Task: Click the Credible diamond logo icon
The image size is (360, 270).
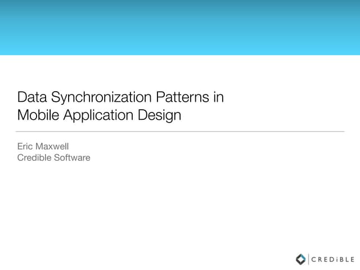Action: 301,259
